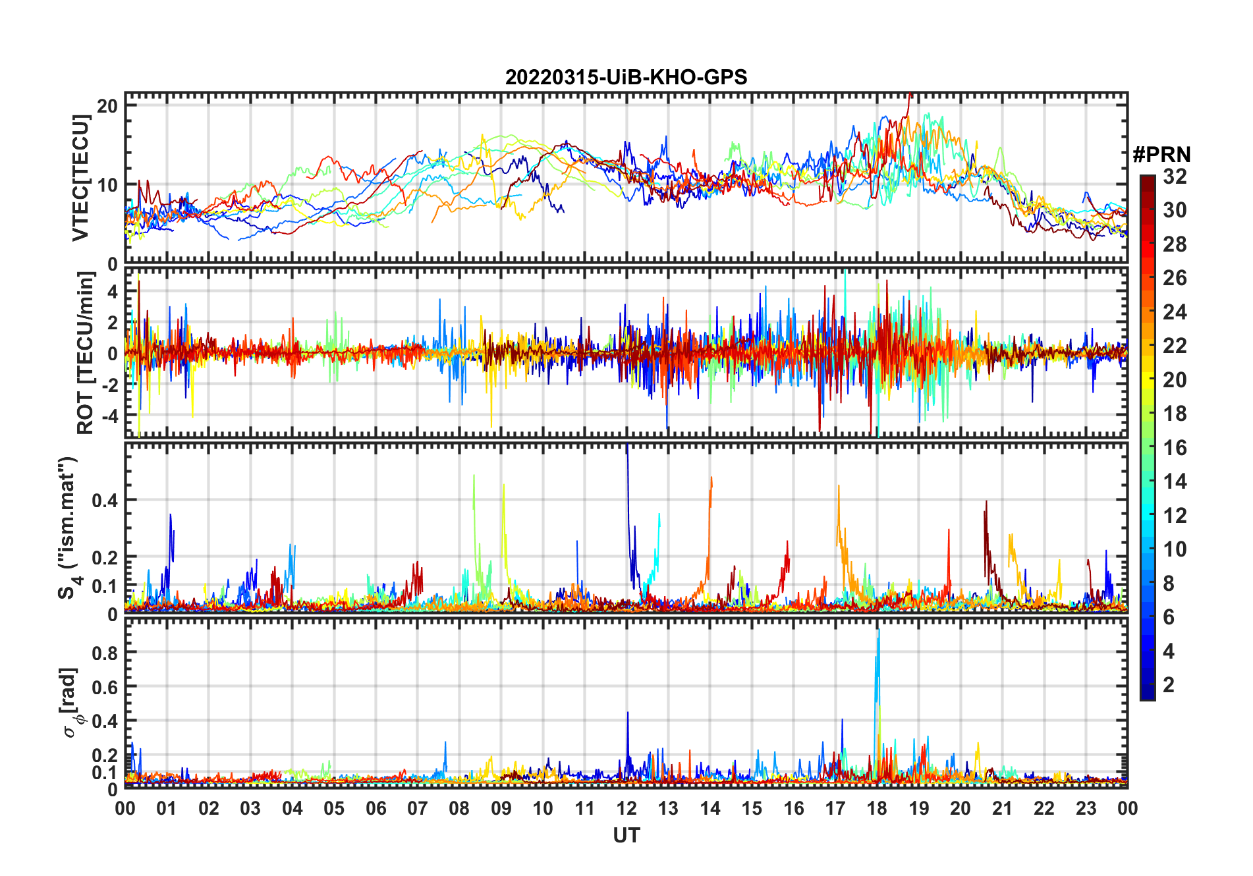Select hour label 16 on UT axis
The width and height of the screenshot is (1253, 876).
click(794, 809)
